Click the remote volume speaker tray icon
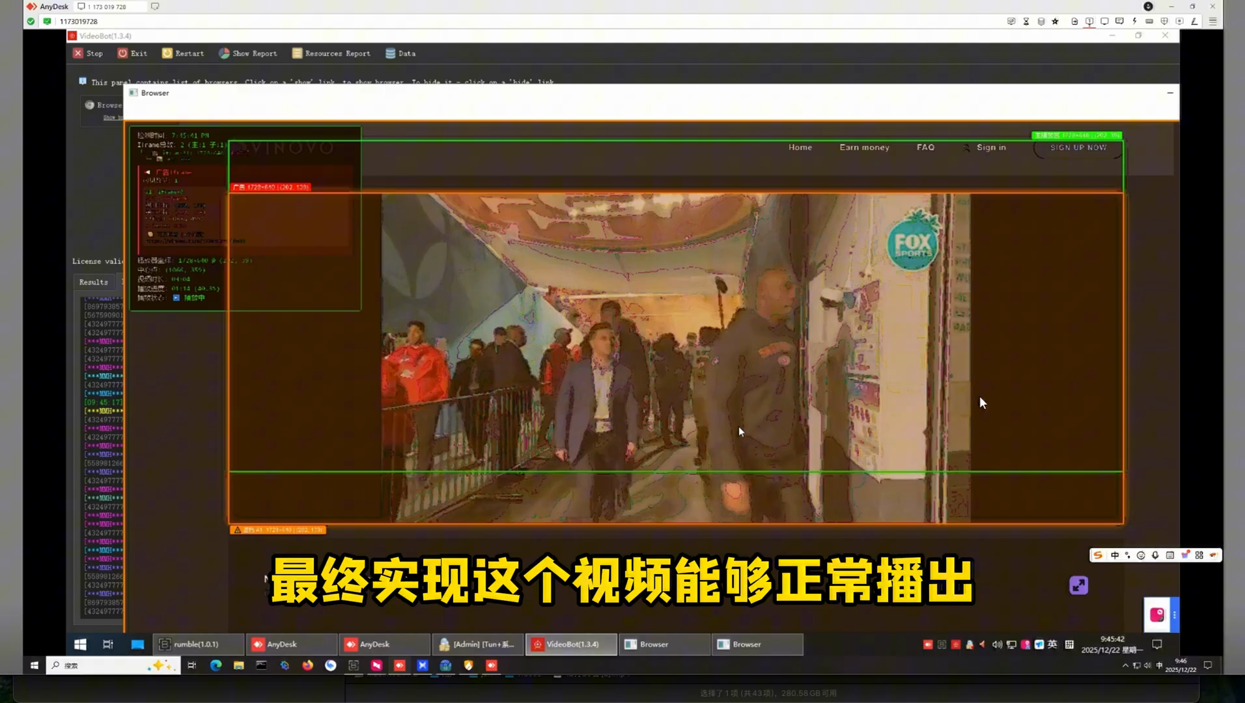 [997, 644]
